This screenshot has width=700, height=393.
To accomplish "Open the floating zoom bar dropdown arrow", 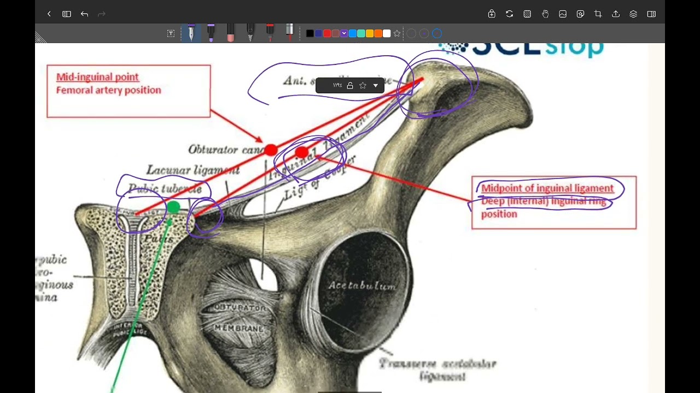I will (x=375, y=86).
